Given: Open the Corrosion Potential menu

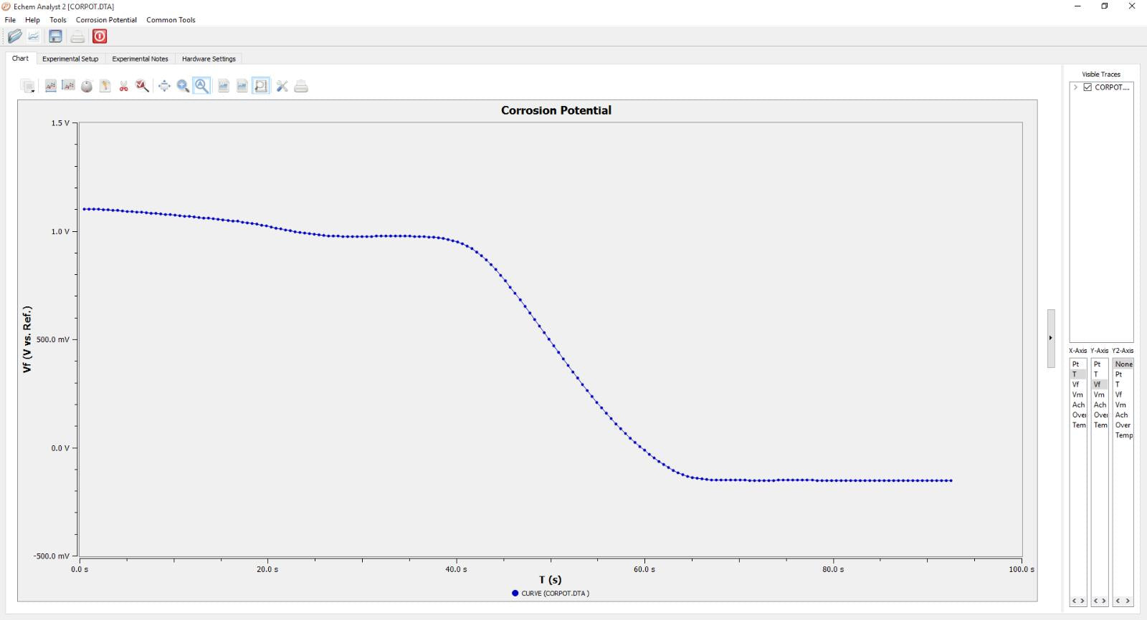Looking at the screenshot, I should pyautogui.click(x=106, y=20).
